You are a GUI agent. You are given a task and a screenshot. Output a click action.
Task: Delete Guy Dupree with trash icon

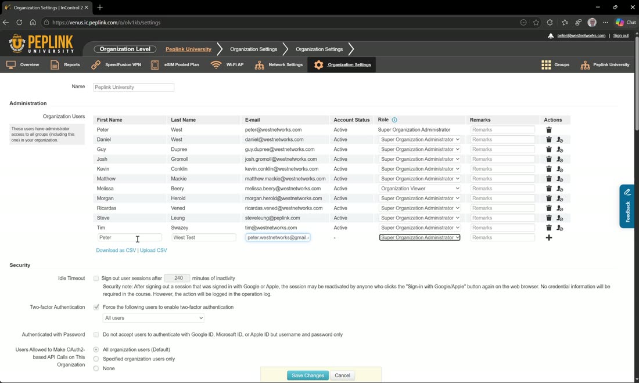click(548, 149)
